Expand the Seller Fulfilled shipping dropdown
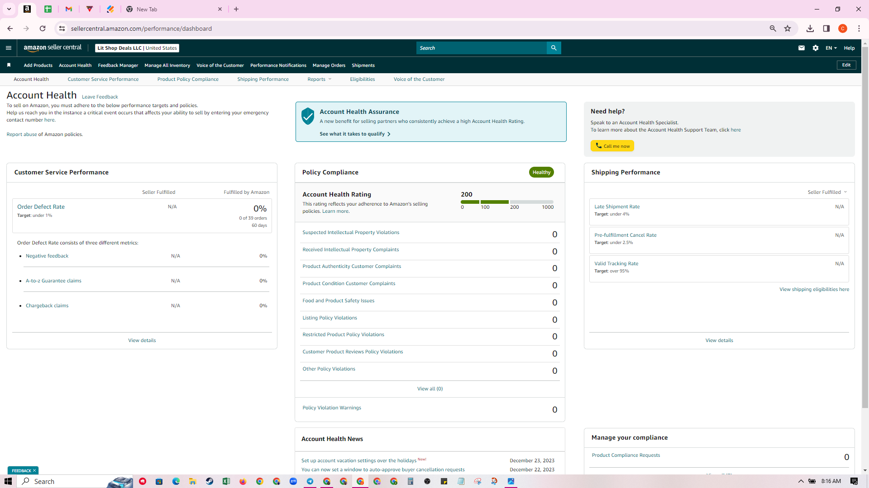869x488 pixels. (x=827, y=192)
